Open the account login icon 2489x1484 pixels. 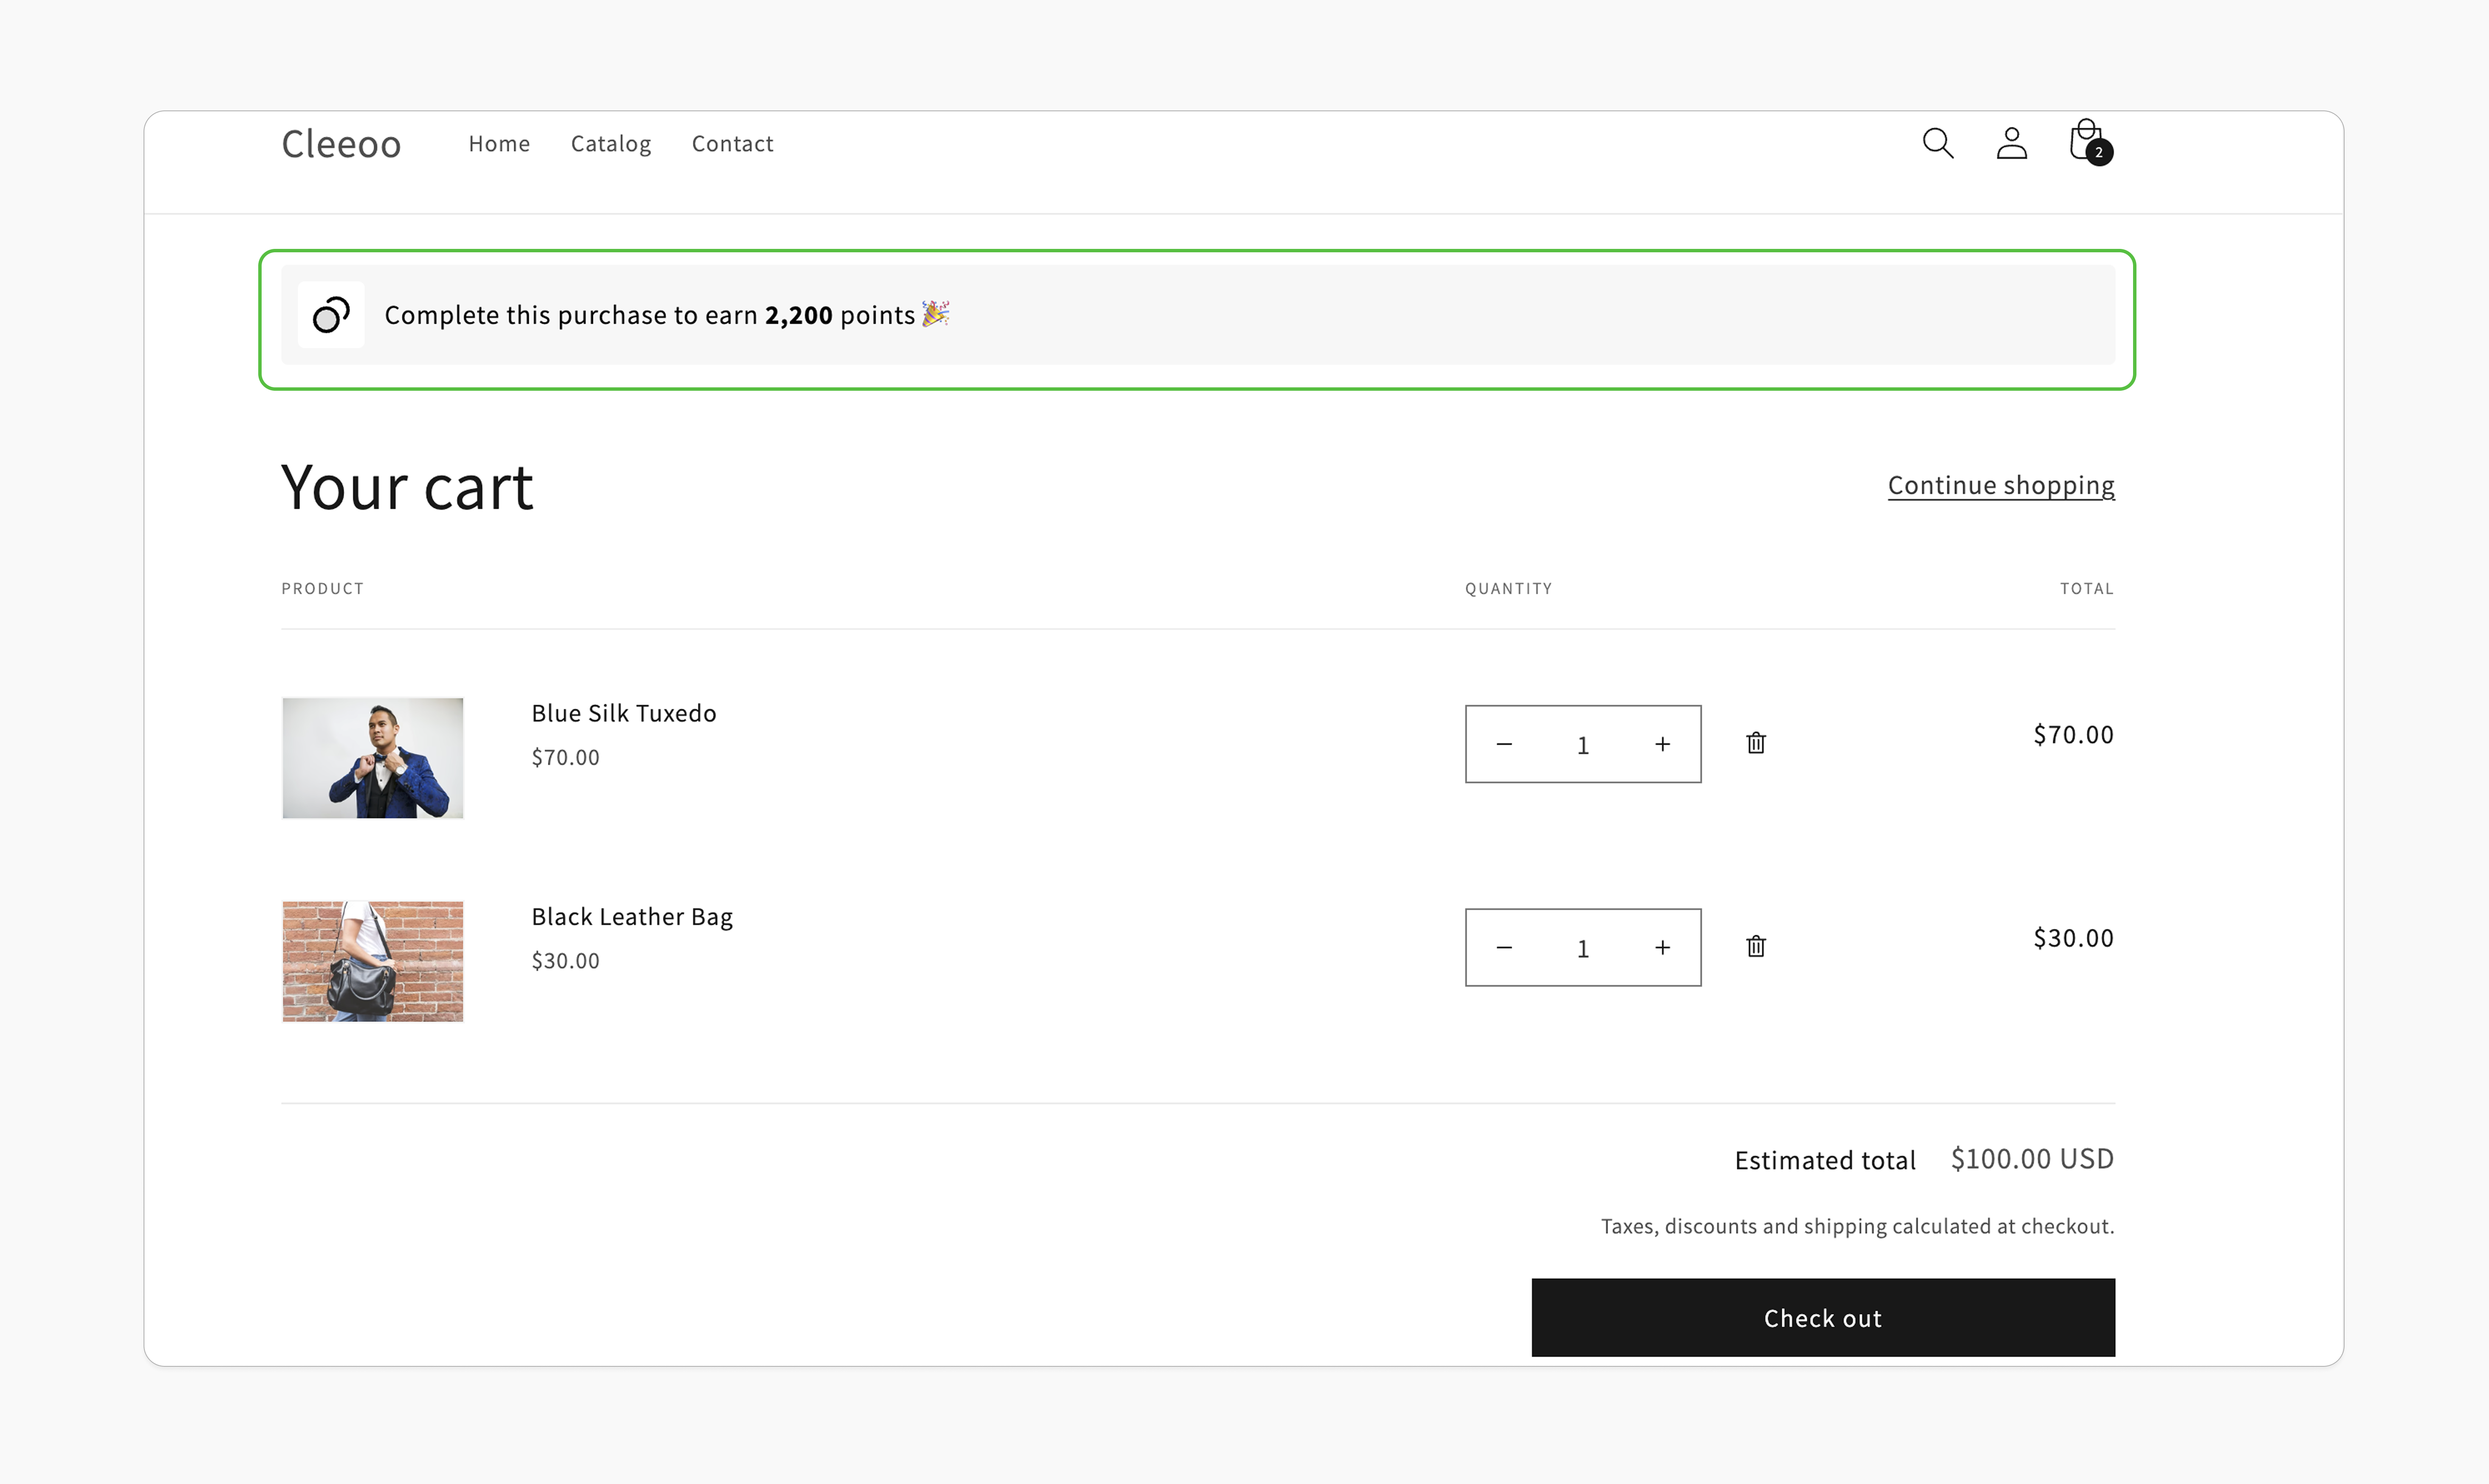tap(2011, 143)
